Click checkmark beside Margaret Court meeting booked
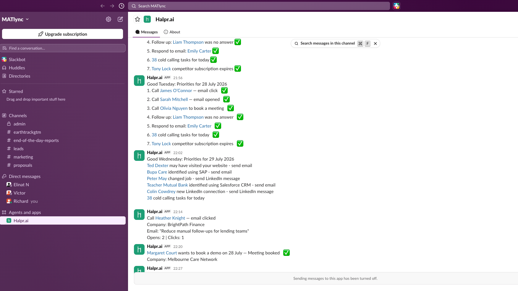Image resolution: width=518 pixels, height=291 pixels. click(286, 253)
